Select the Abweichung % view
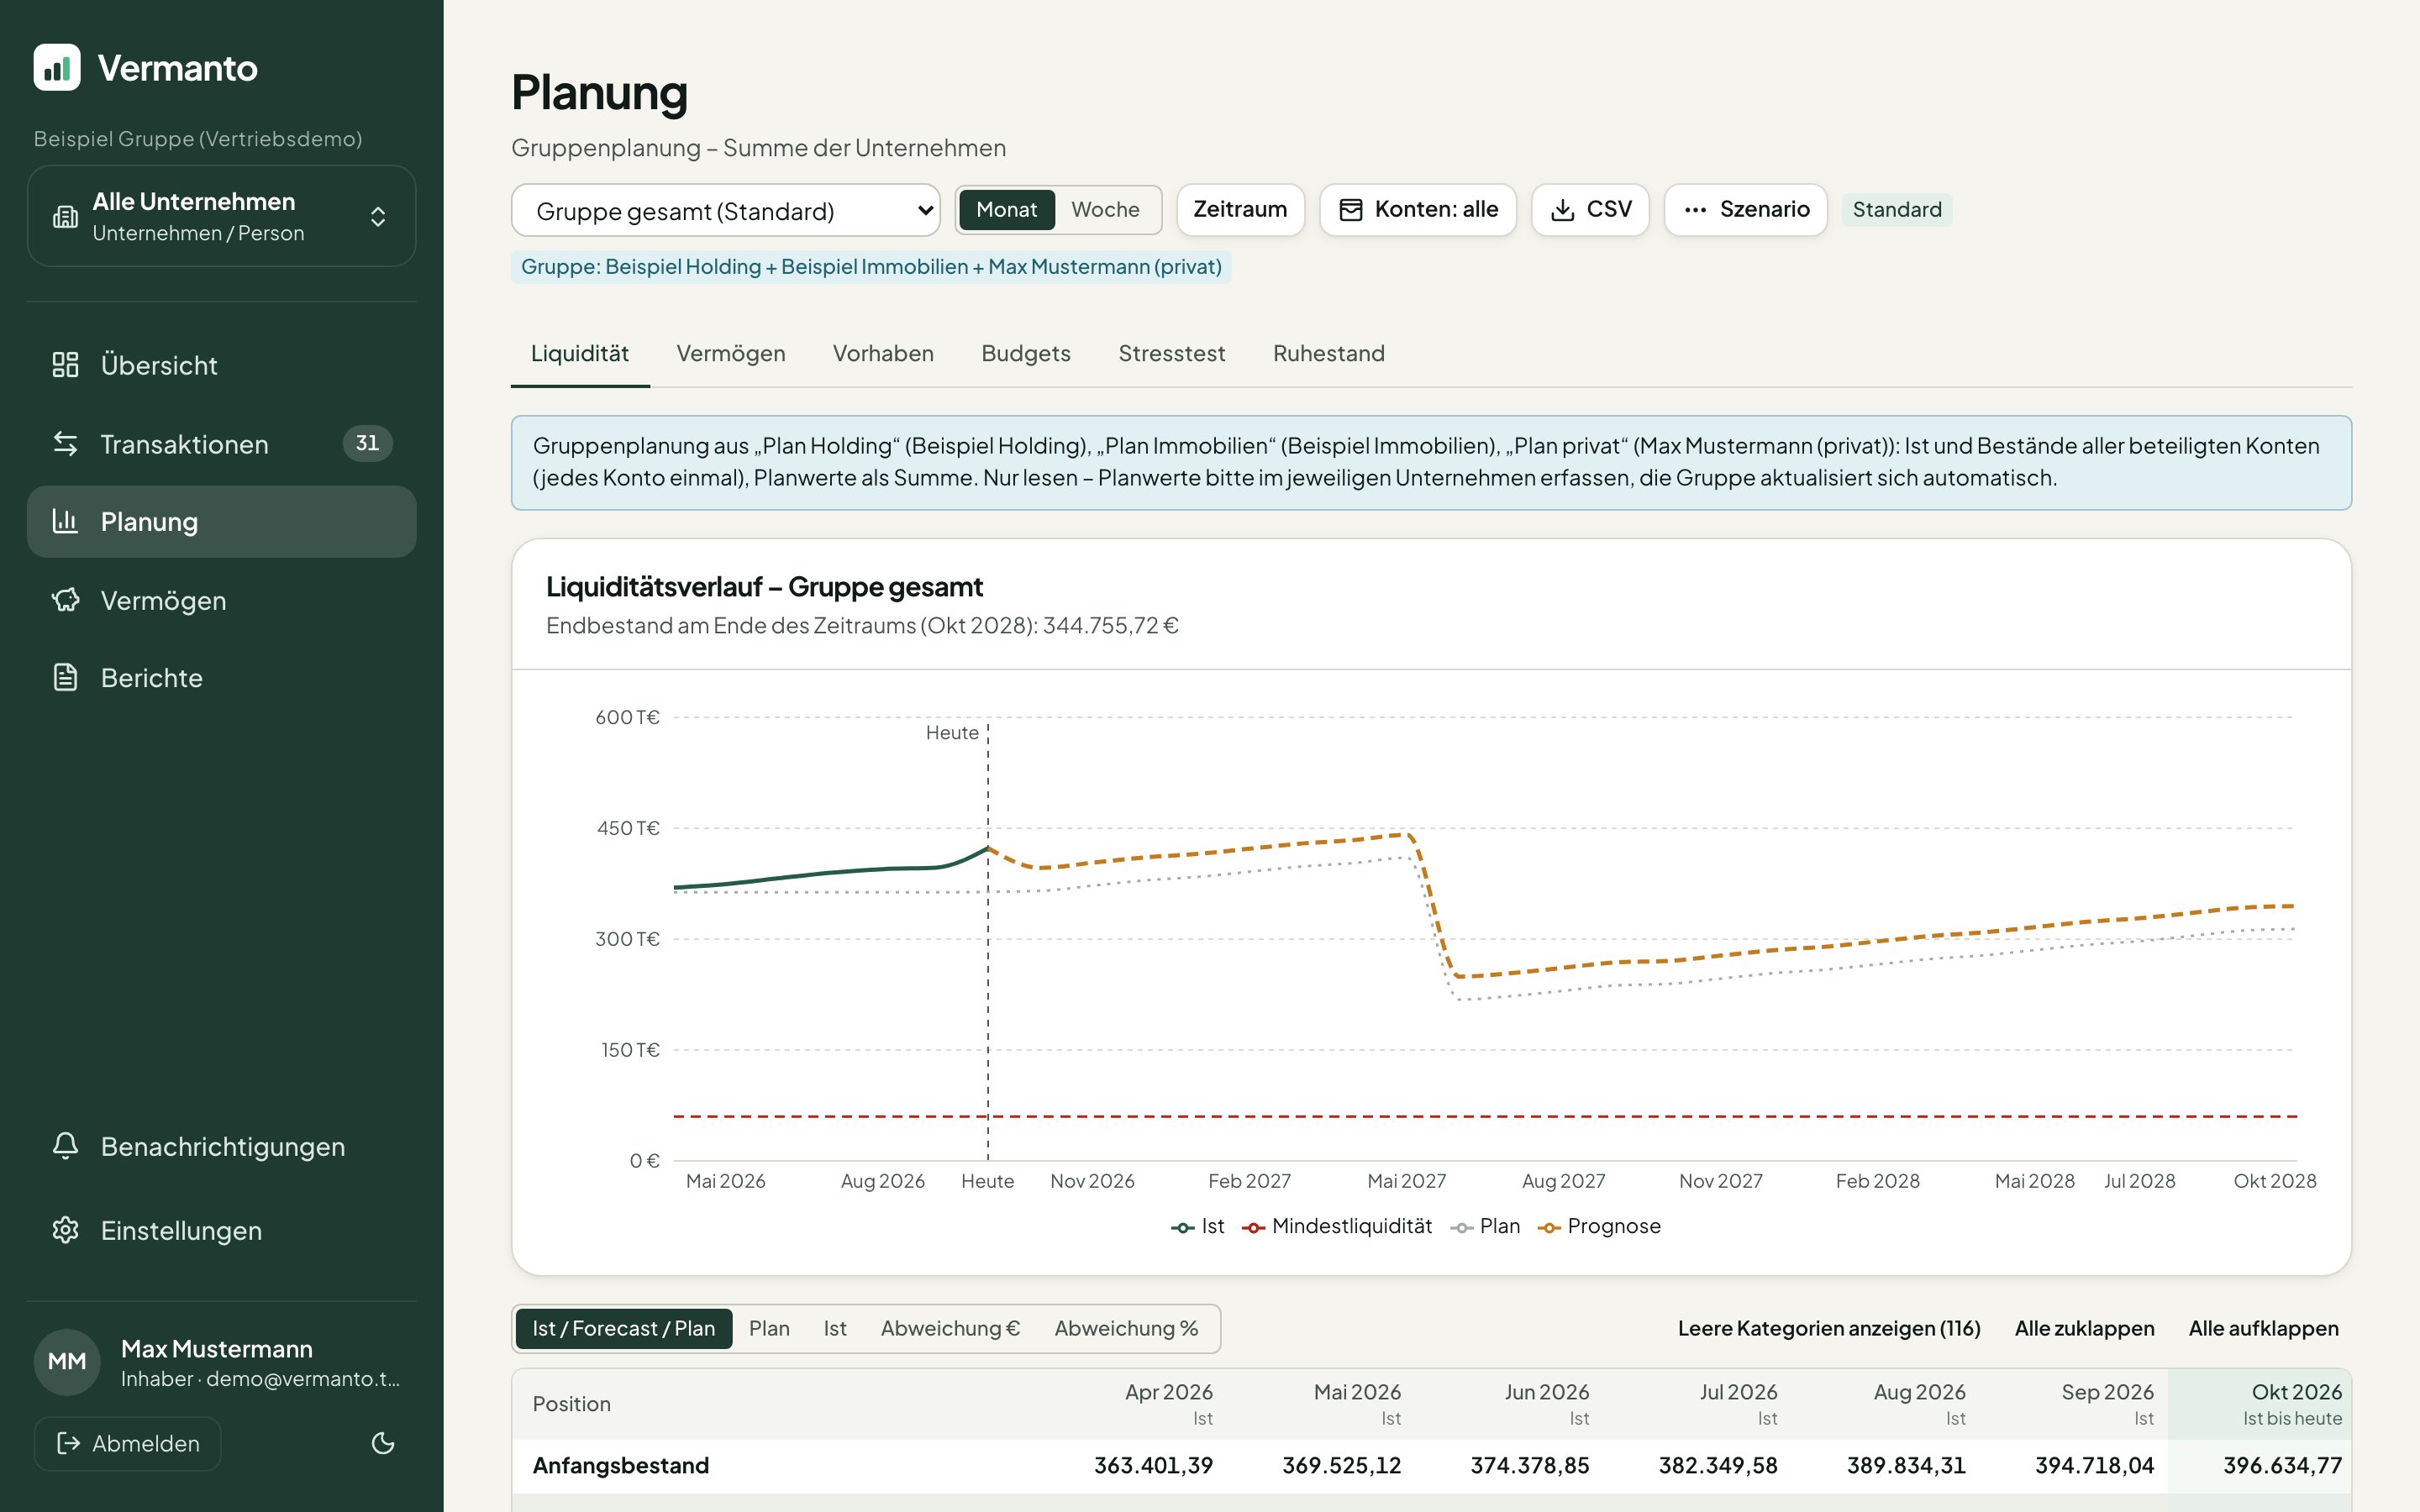The height and width of the screenshot is (1512, 2420). (x=1126, y=1329)
